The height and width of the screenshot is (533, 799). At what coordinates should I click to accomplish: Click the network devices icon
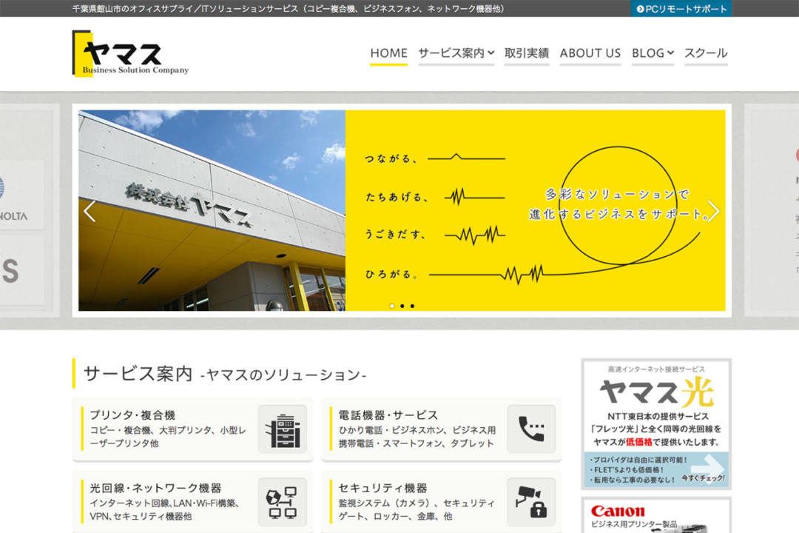point(282,501)
